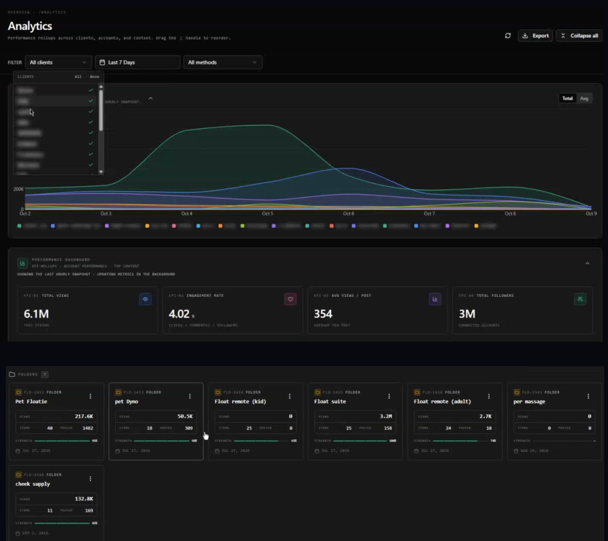Open per massage folder three-dot menu
The height and width of the screenshot is (541, 608).
[588, 396]
